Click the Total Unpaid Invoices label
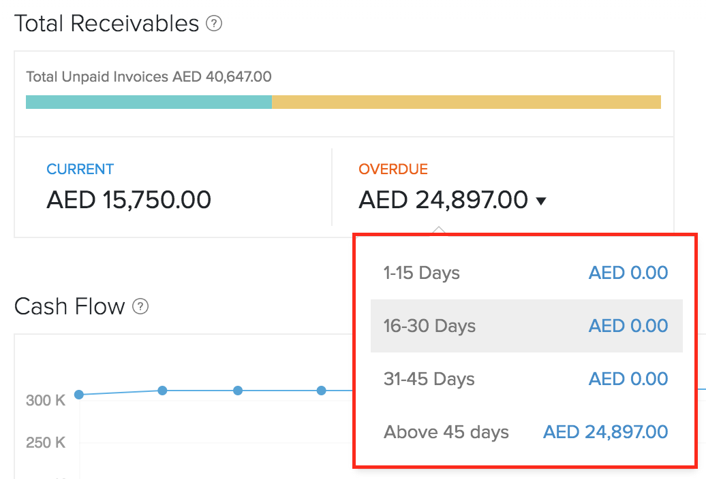Viewport: 706px width, 479px height. point(149,77)
